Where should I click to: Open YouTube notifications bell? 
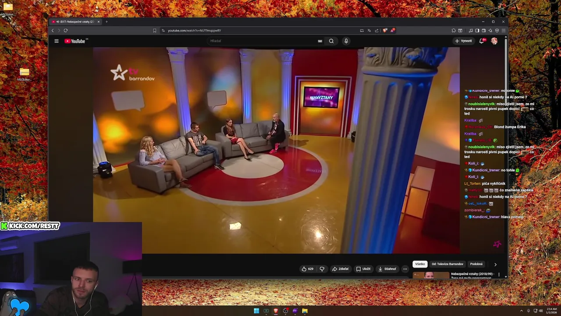pyautogui.click(x=482, y=41)
